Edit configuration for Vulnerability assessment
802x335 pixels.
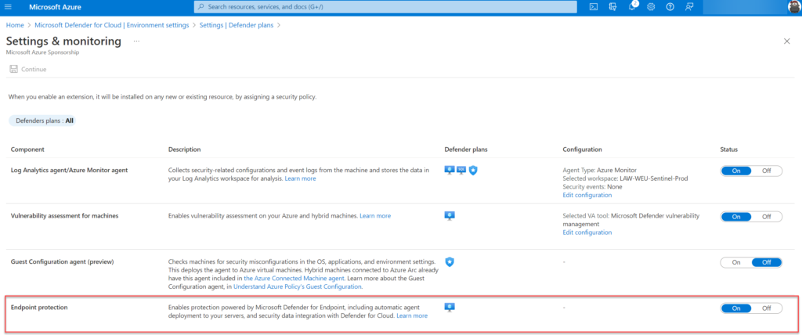(x=587, y=232)
